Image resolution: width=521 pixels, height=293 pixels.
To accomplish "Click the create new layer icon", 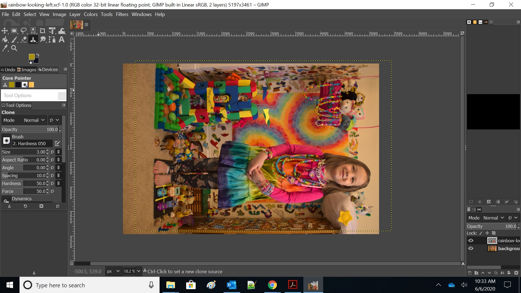I will click(470, 273).
